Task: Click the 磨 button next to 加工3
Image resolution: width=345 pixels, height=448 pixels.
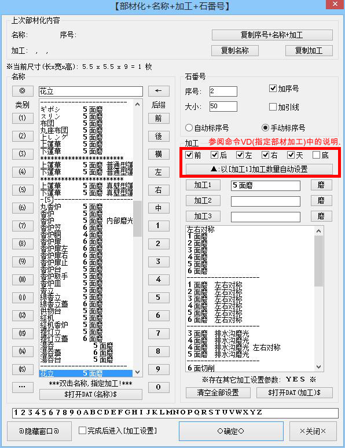Action: click(321, 216)
